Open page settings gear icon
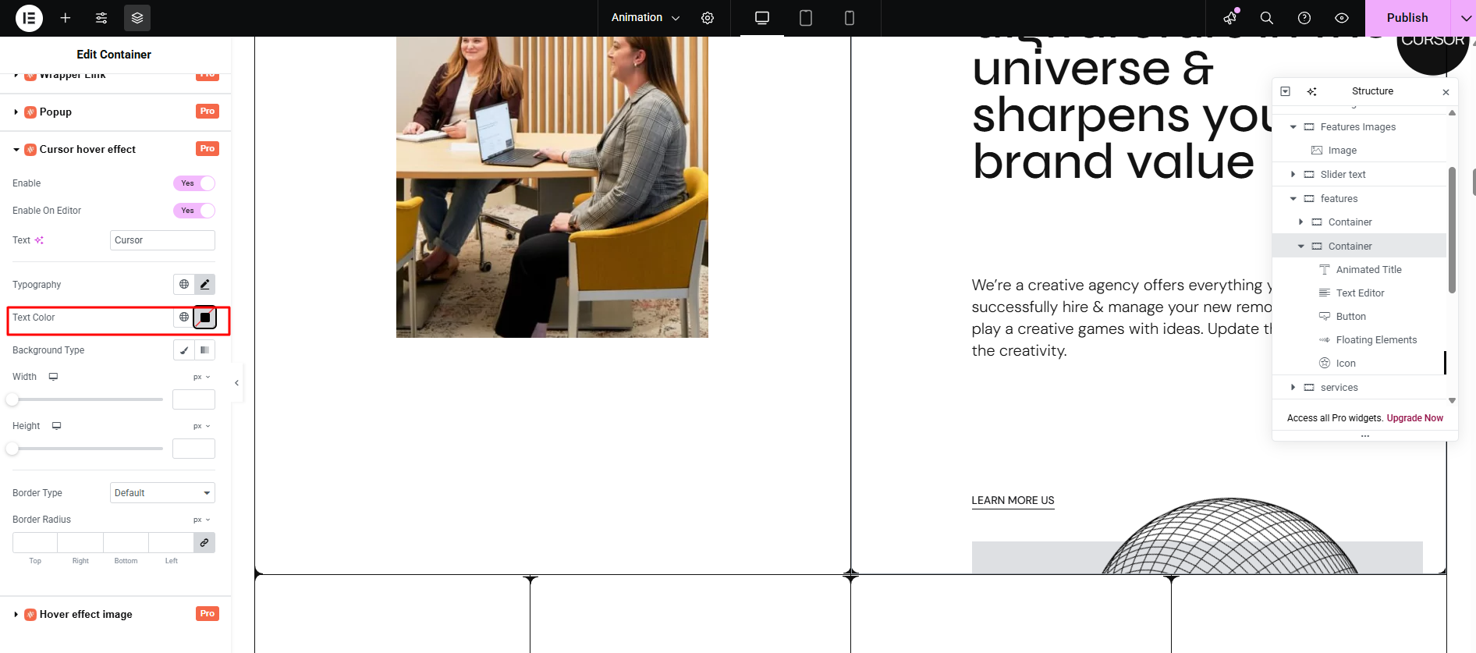This screenshot has width=1476, height=653. (708, 18)
